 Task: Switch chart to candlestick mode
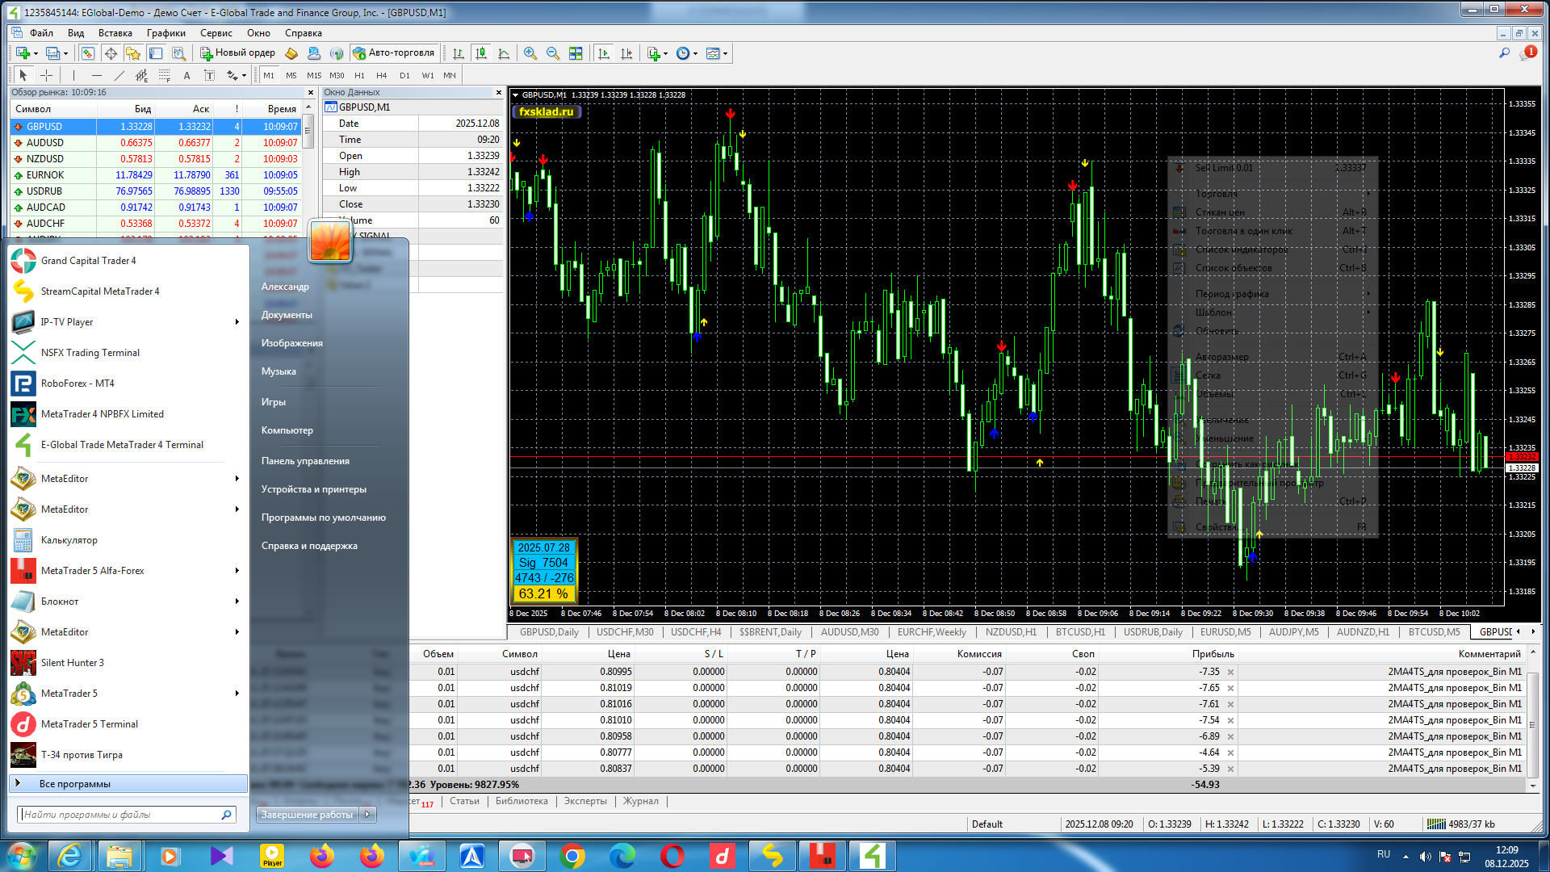click(x=481, y=53)
